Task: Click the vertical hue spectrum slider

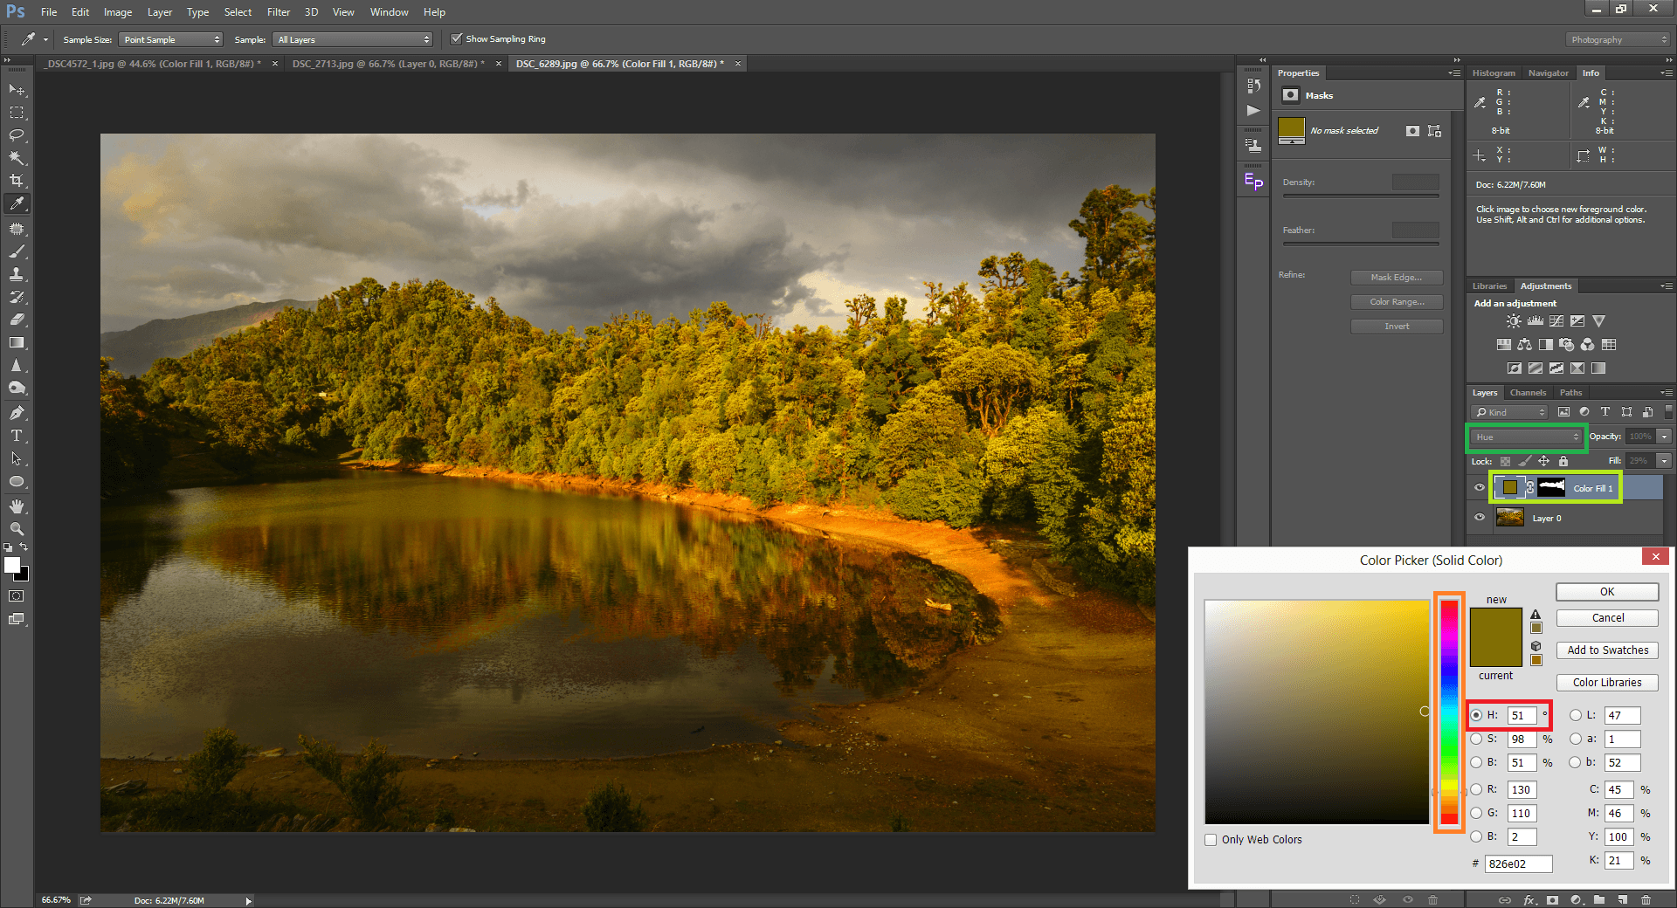Action: (x=1449, y=712)
